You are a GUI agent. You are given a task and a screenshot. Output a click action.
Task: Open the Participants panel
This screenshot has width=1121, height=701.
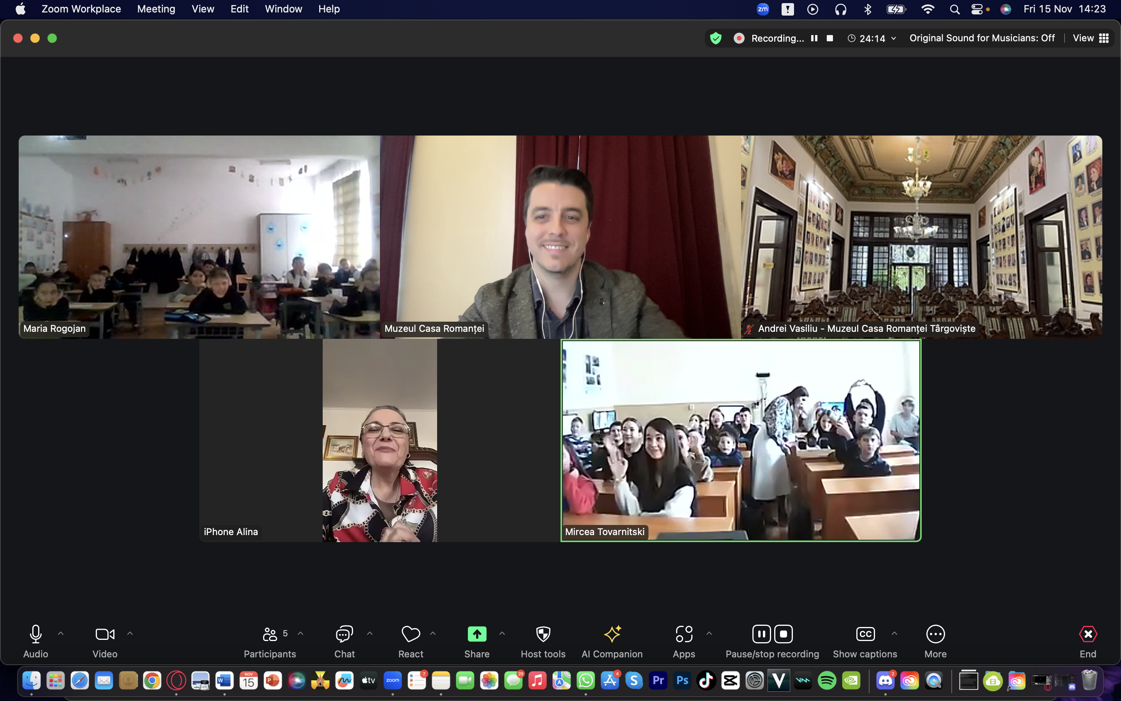(x=270, y=634)
